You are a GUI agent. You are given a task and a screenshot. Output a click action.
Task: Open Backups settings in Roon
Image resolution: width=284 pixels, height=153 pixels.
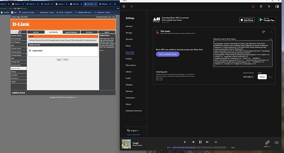click(x=129, y=91)
